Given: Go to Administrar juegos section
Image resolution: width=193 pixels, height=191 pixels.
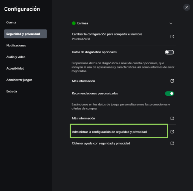Looking at the screenshot, I should pos(19,80).
